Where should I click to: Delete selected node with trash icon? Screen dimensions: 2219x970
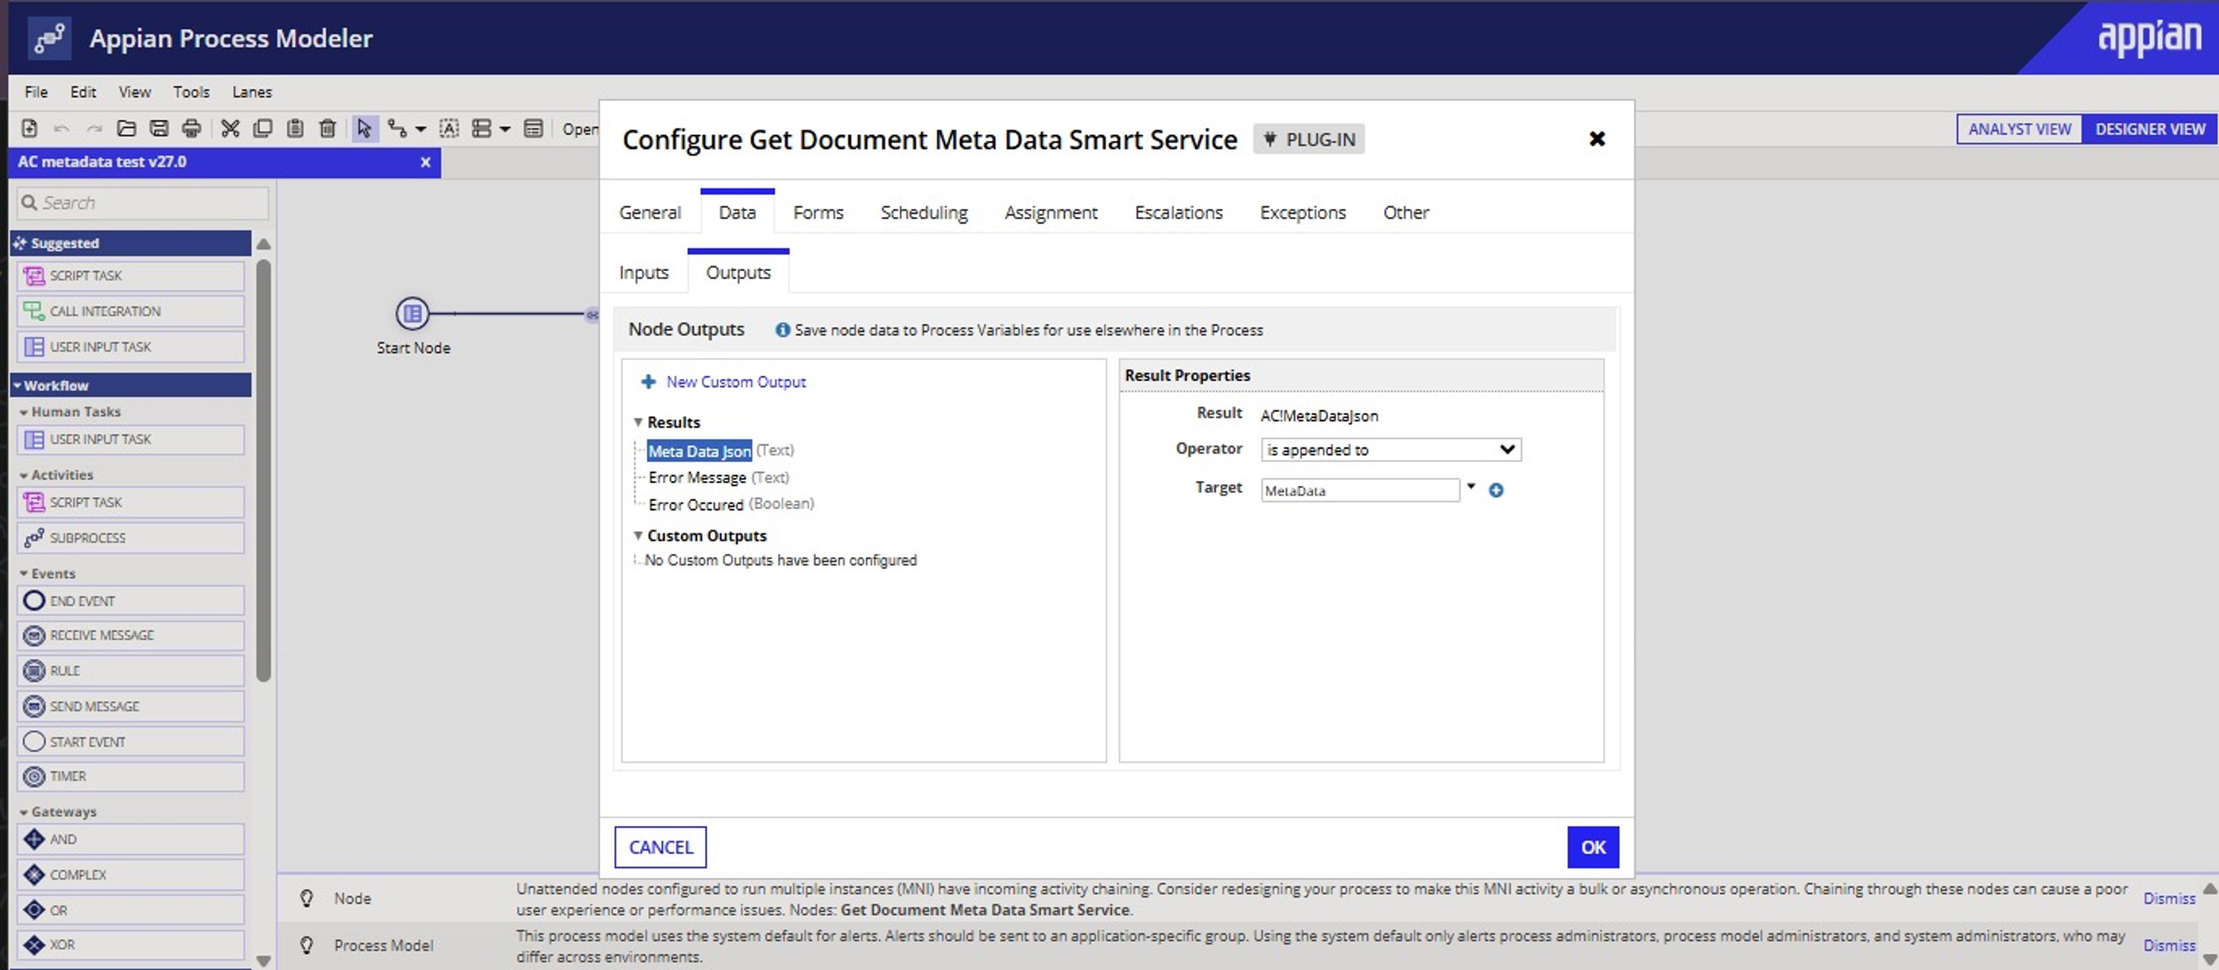[327, 128]
